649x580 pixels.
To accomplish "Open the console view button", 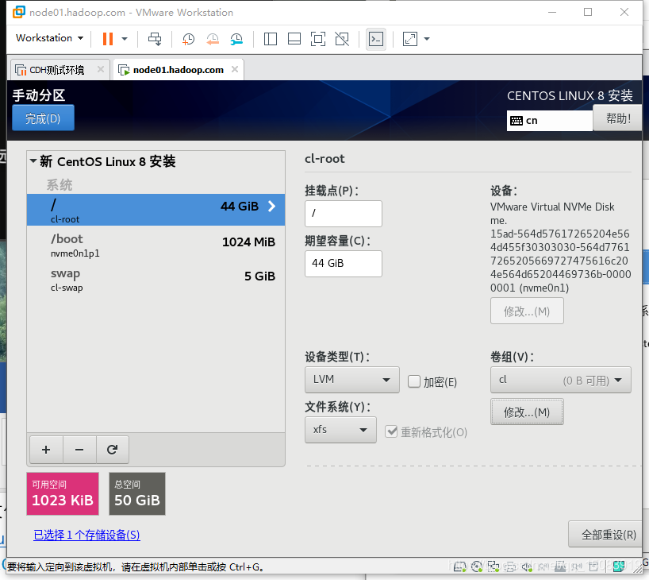I will pyautogui.click(x=376, y=39).
